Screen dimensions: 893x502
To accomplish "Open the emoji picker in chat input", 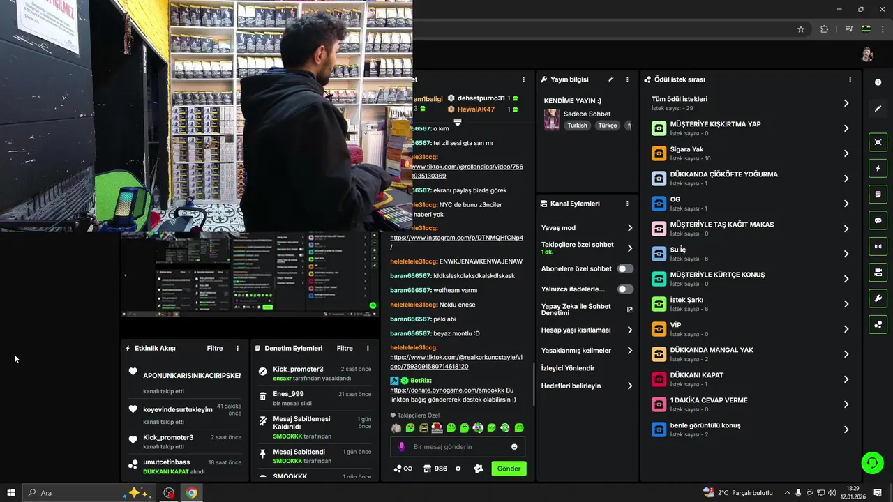I will pyautogui.click(x=515, y=446).
